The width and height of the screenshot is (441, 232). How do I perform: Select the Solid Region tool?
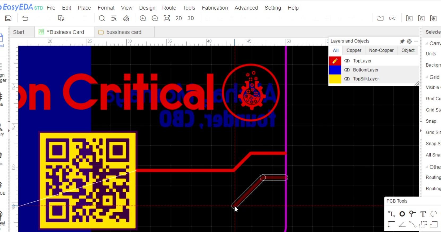(434, 224)
